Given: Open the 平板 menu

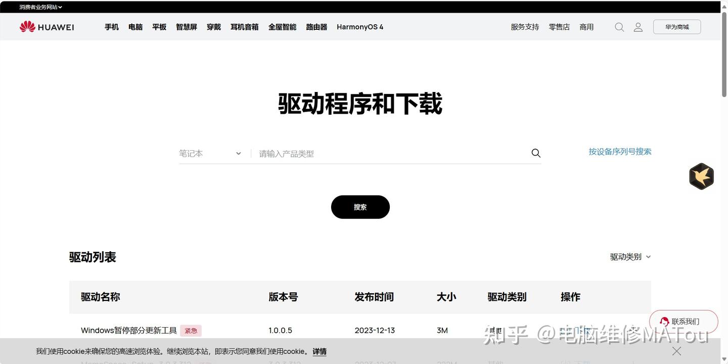Looking at the screenshot, I should coord(159,27).
